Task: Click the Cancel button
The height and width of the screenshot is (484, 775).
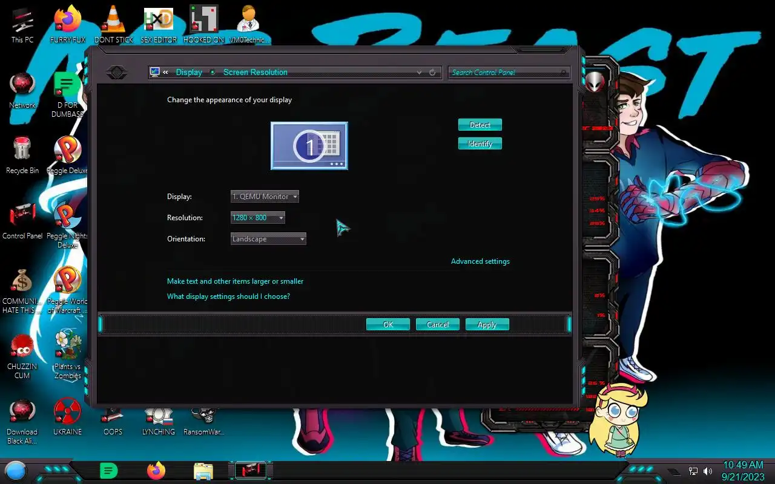Action: [438, 325]
